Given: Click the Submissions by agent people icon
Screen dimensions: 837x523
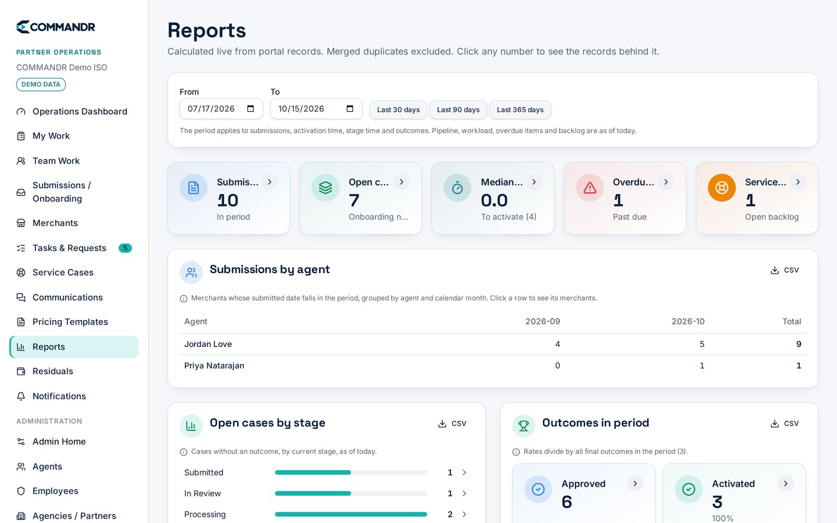Looking at the screenshot, I should tap(191, 272).
